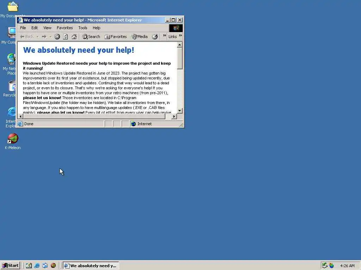The width and height of the screenshot is (361, 270).
Task: Select the My Computer desktop icon
Action: (9, 36)
